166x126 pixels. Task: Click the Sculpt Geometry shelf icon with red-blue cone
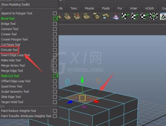115,16
